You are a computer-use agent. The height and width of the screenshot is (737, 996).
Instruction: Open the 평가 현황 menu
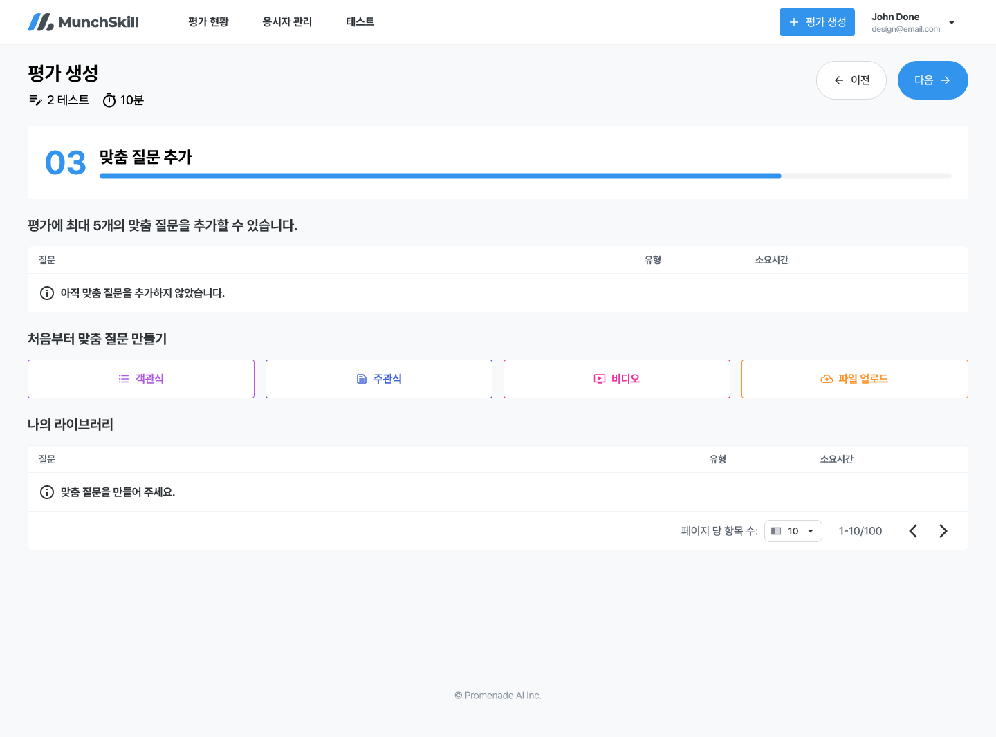(208, 22)
